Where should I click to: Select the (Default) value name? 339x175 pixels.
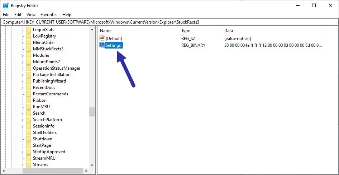tap(114, 39)
